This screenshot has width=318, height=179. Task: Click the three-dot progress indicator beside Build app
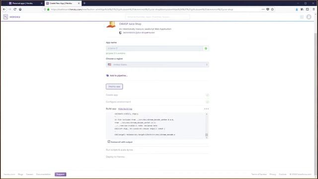206,109
